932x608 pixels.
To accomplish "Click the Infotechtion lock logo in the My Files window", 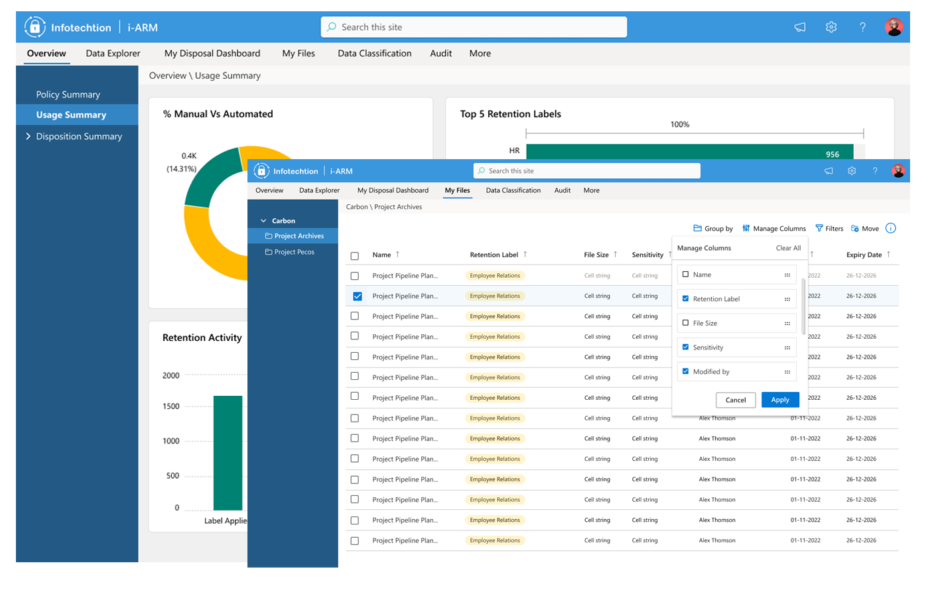I will point(261,171).
